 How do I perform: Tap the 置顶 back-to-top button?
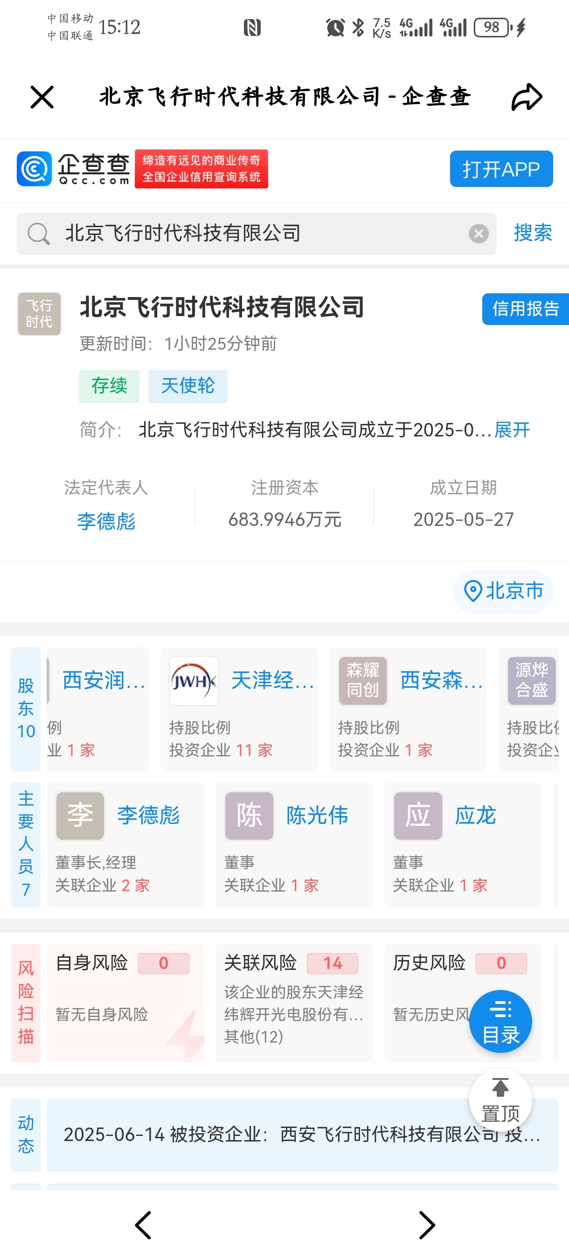500,1100
